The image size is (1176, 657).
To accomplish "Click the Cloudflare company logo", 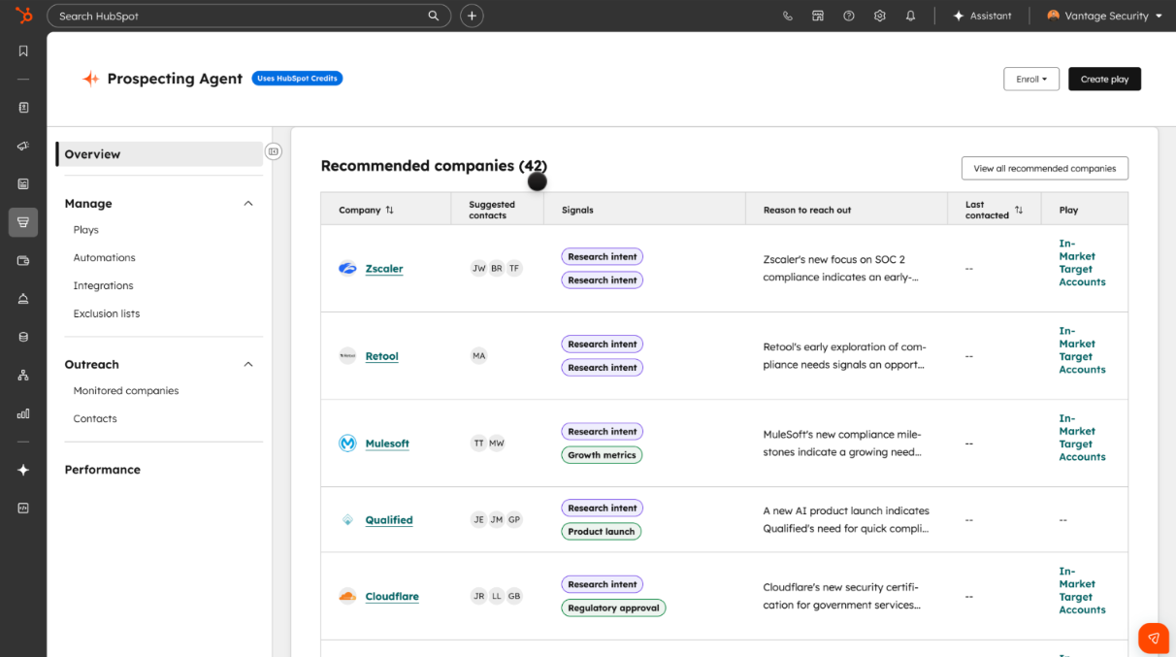I will pos(347,596).
